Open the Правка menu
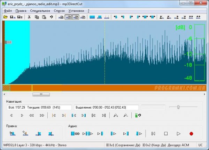 tap(21, 11)
